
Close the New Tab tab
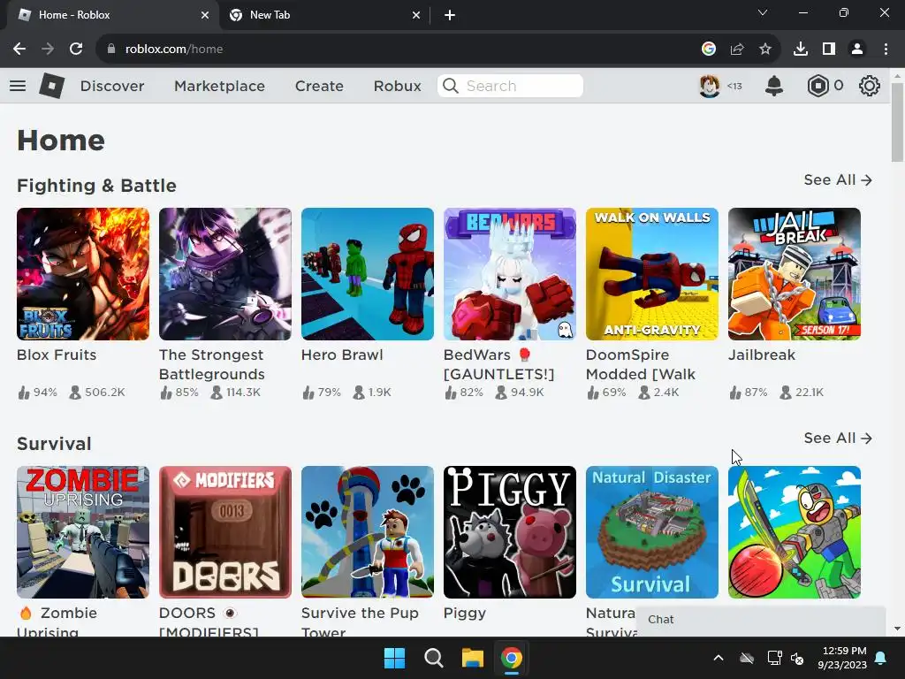[416, 15]
